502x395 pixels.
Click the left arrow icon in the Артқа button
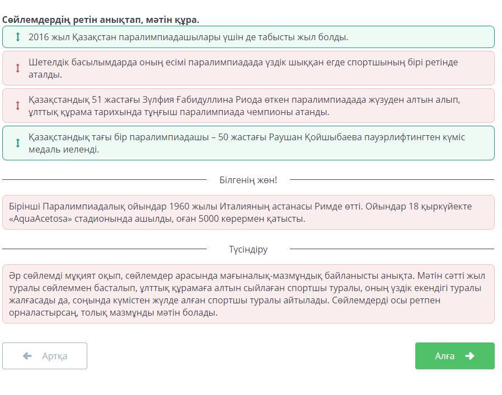click(27, 356)
